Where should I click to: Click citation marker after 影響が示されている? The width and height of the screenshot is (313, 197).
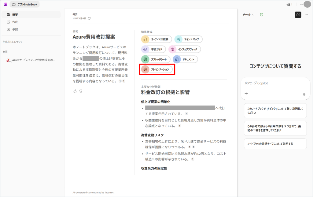click(x=193, y=159)
